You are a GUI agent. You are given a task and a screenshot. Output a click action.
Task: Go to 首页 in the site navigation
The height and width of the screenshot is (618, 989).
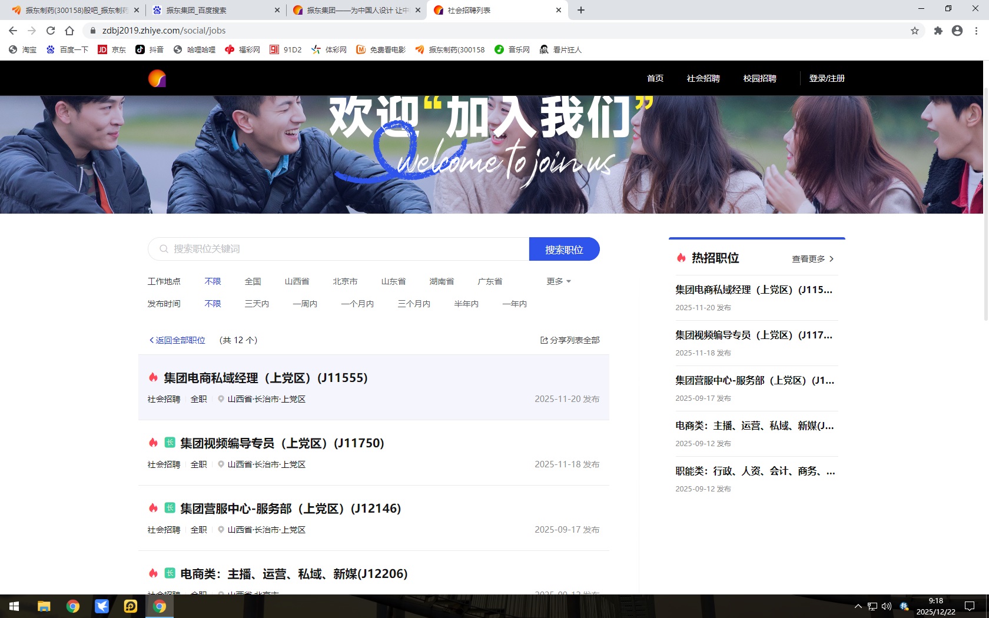point(655,78)
